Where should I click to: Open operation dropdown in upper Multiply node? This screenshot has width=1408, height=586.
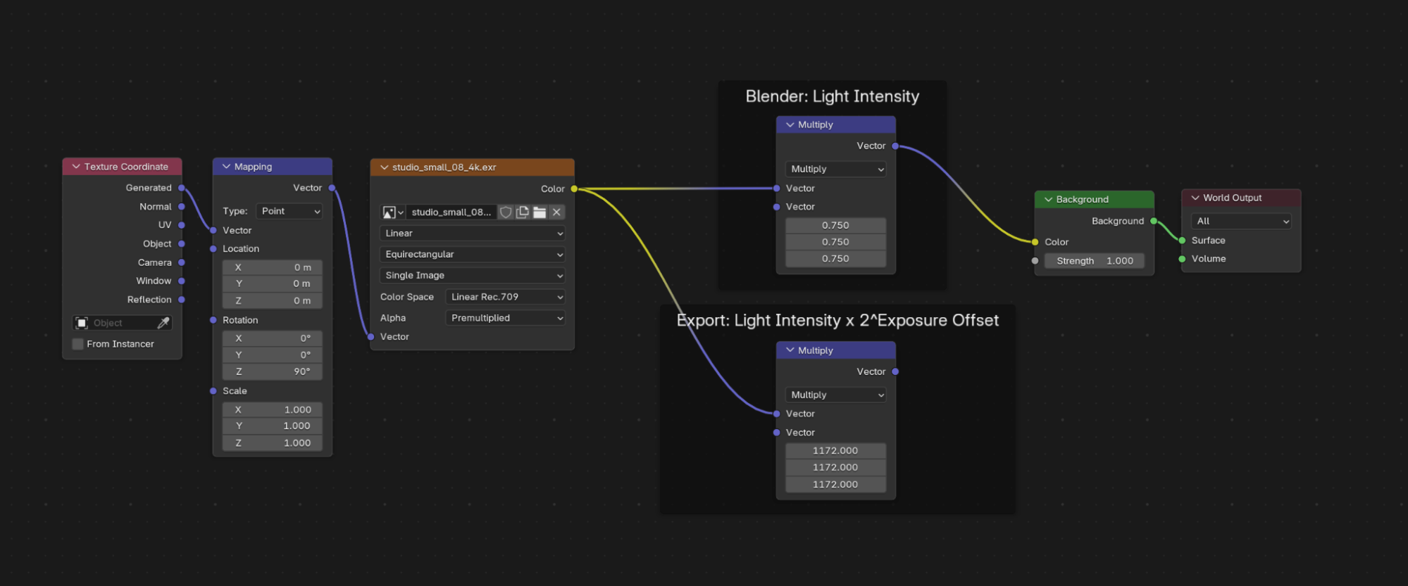[x=835, y=169]
